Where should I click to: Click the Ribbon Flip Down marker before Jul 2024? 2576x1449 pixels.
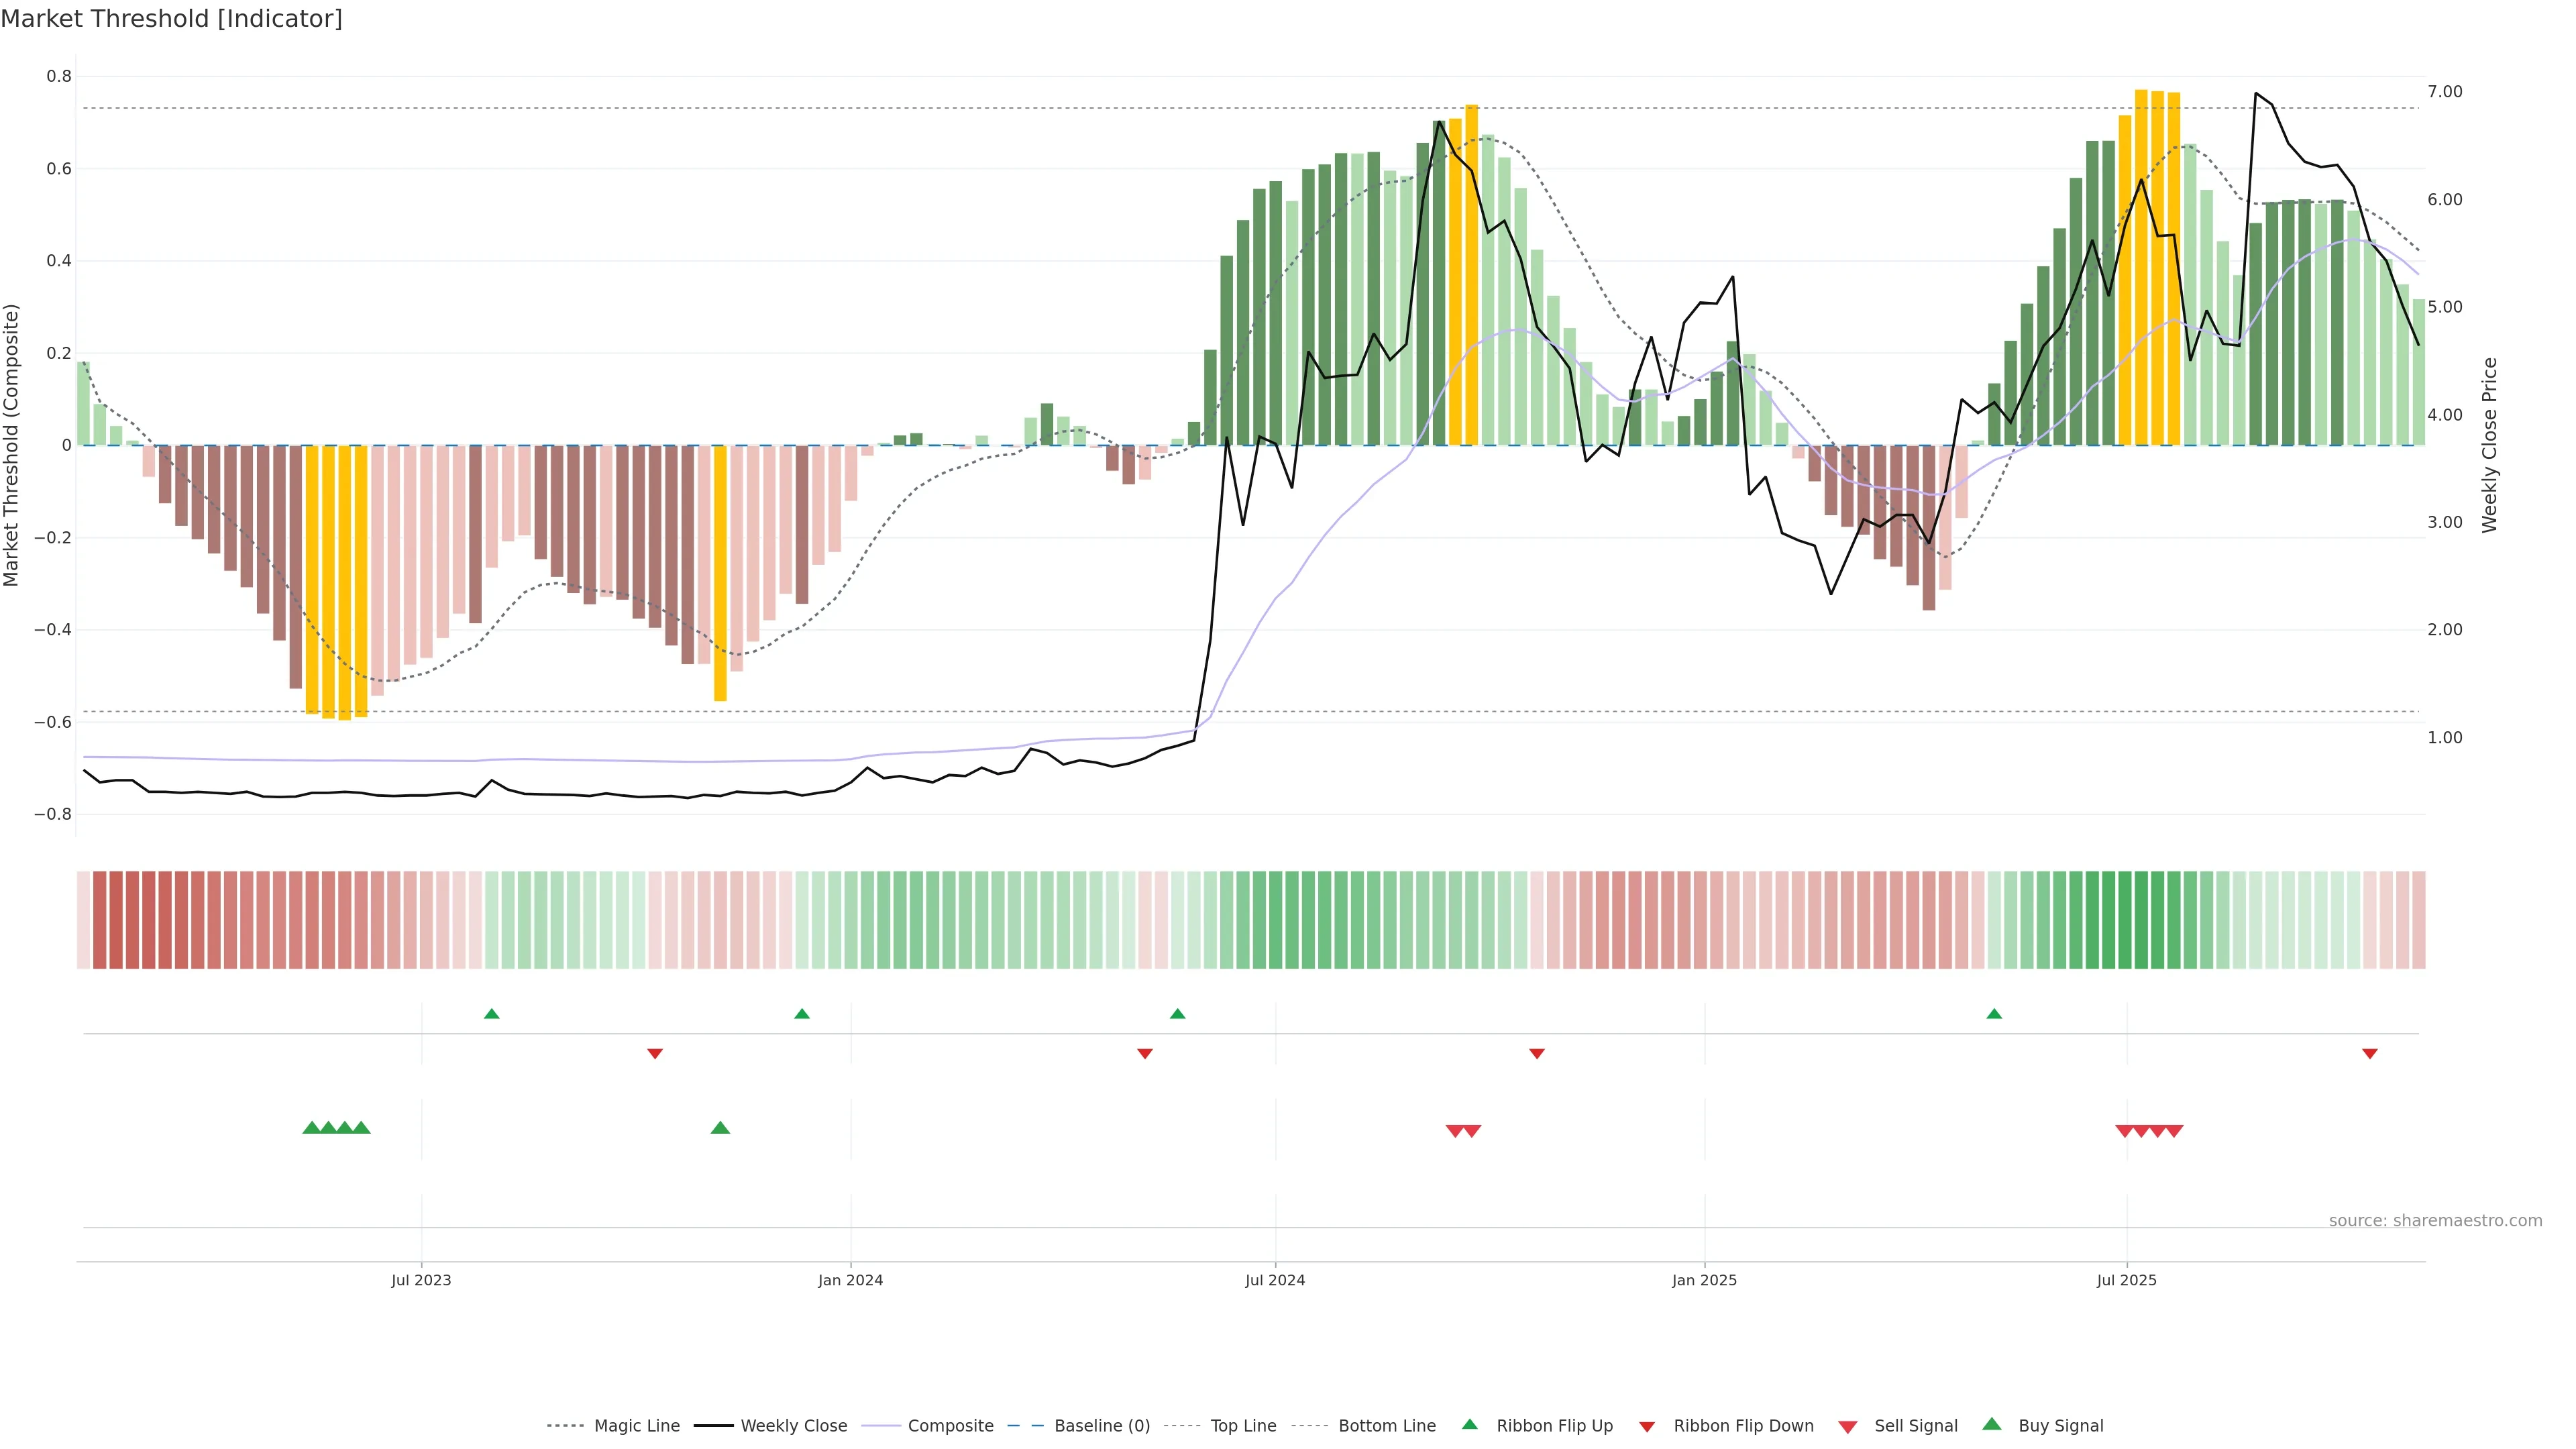click(1145, 1054)
